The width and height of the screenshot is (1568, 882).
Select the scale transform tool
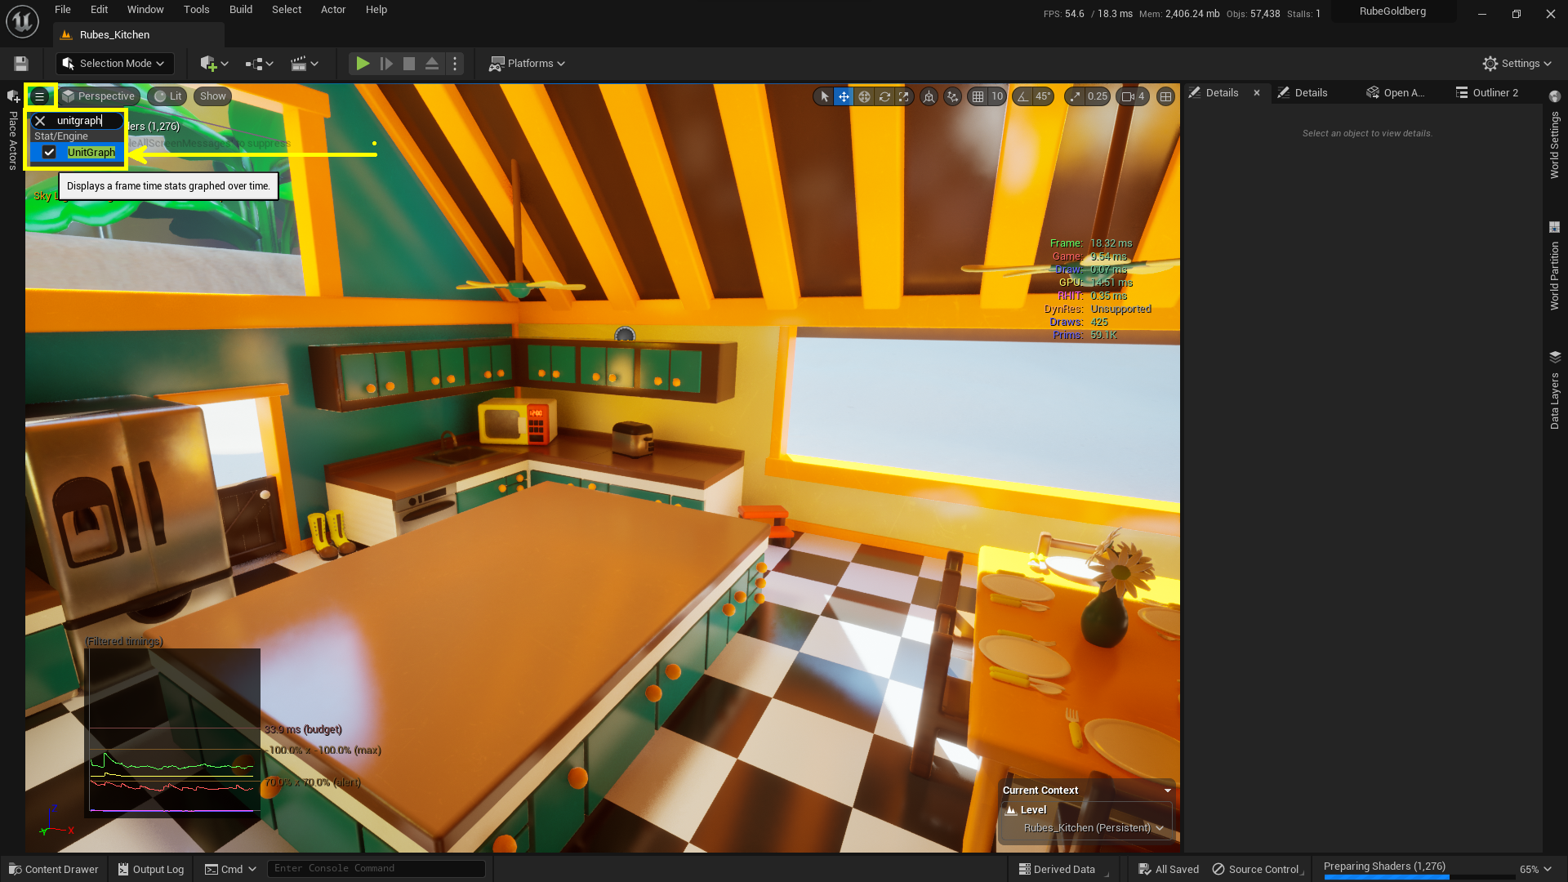point(904,96)
